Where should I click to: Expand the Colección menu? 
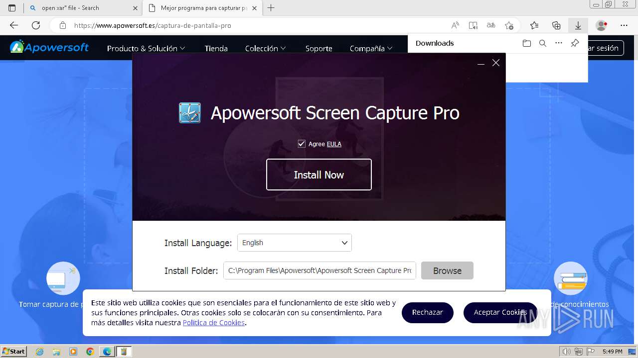(x=265, y=48)
